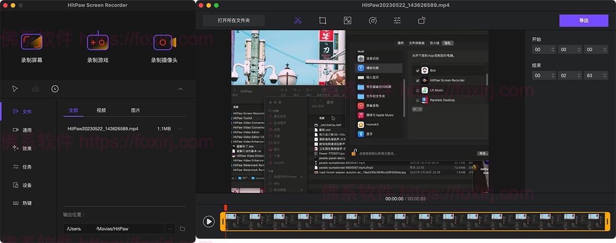This screenshot has height=243, width=616.
Task: Open the playback speed tool
Action: (373, 21)
